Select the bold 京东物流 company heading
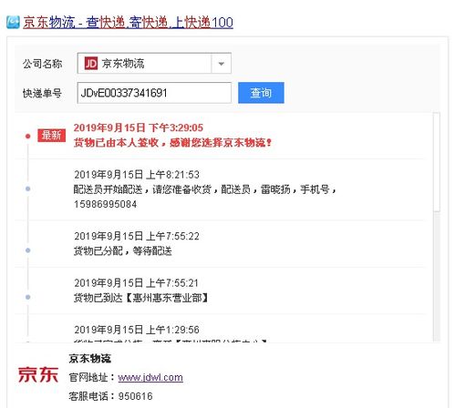 (x=90, y=359)
